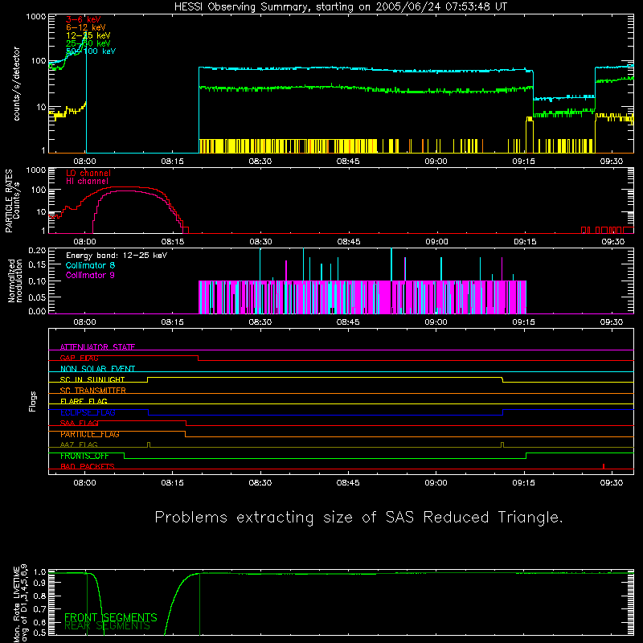
Task: Select the 'HI channel' legend label
Action: coord(87,182)
